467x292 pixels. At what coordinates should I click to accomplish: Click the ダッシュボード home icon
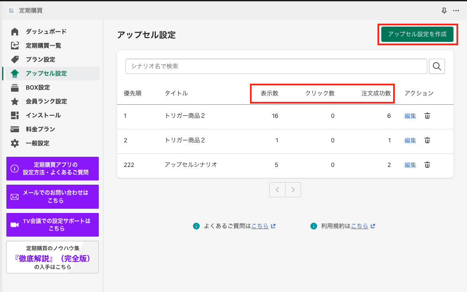point(15,32)
